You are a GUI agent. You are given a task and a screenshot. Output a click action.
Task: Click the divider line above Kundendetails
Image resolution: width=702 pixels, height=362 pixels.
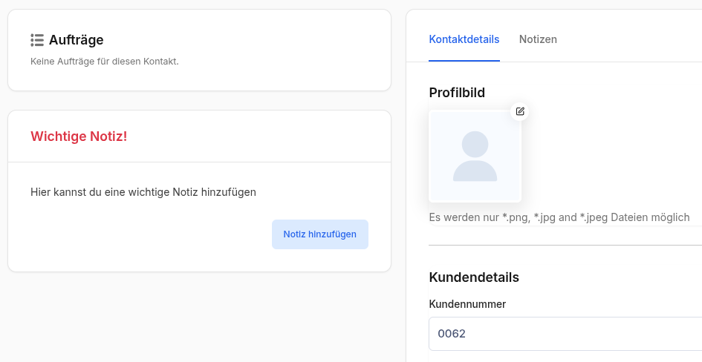point(565,245)
